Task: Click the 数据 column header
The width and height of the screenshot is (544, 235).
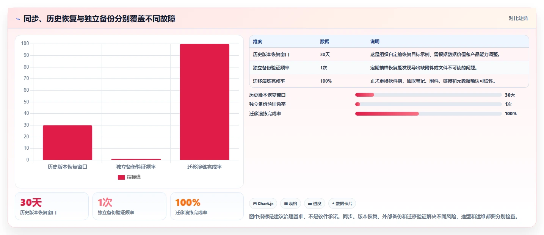Action: click(x=325, y=41)
